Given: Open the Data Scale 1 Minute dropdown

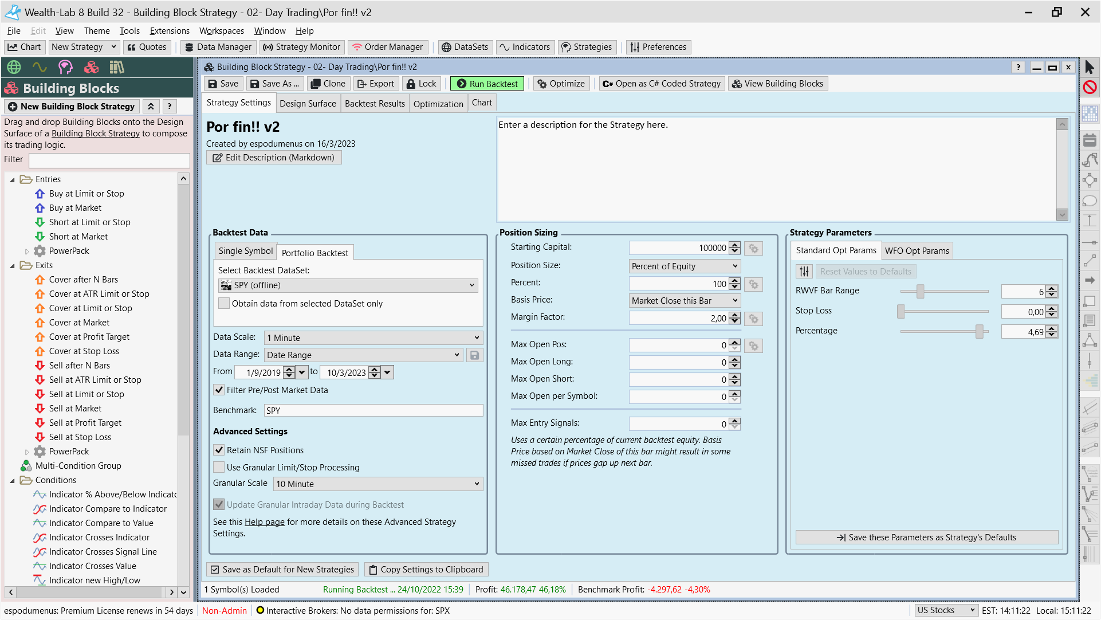Looking at the screenshot, I should [373, 338].
